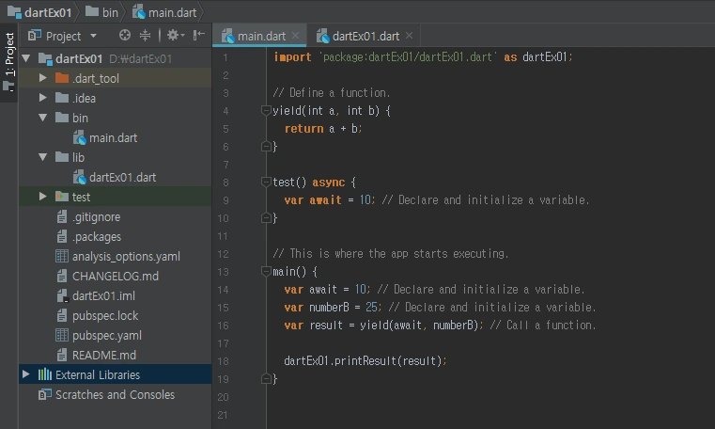Viewport: 715px width, 429px height.
Task: Switch to the dartEx01.dart tab
Action: pyautogui.click(x=364, y=37)
